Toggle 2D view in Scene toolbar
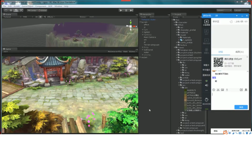The width and height of the screenshot is (252, 141). click(x=37, y=17)
